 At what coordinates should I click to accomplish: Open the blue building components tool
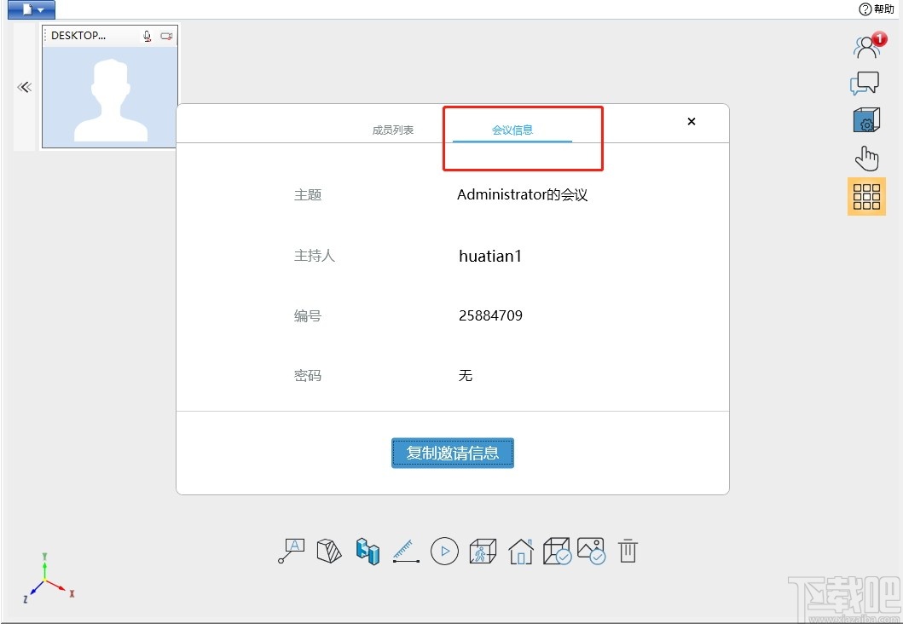tap(368, 551)
